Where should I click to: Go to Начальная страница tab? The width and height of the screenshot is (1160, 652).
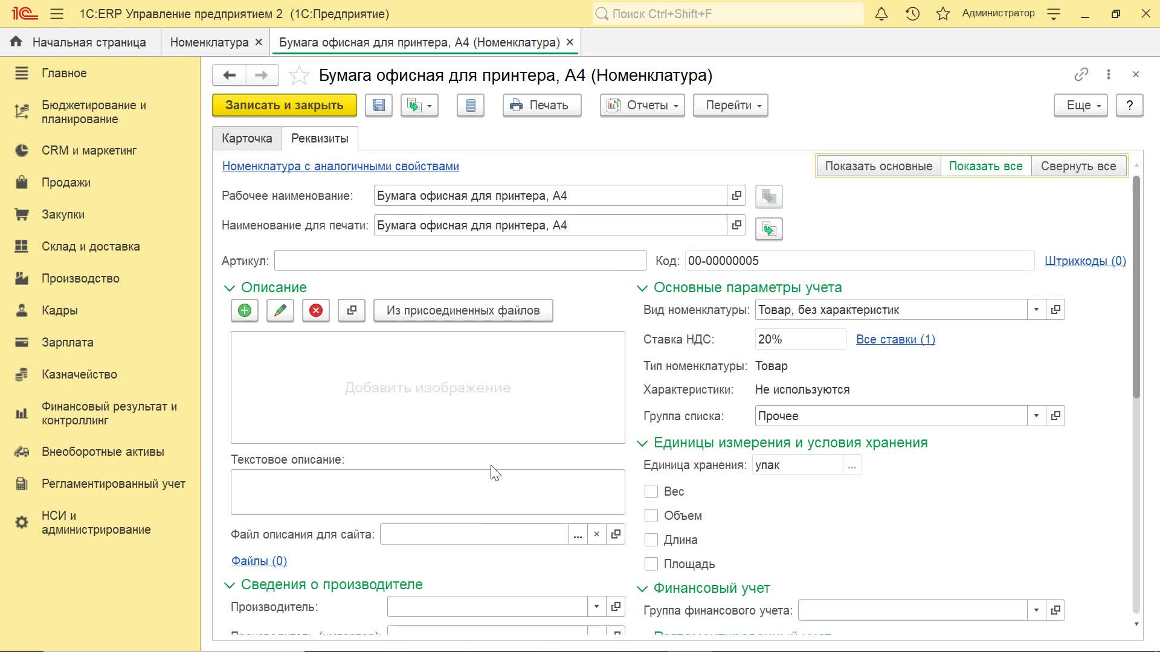pos(80,42)
